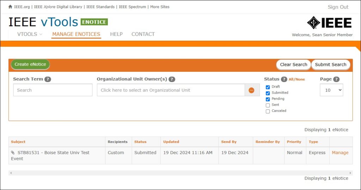
Task: Open the CONTACT menu item
Action: pos(143,34)
